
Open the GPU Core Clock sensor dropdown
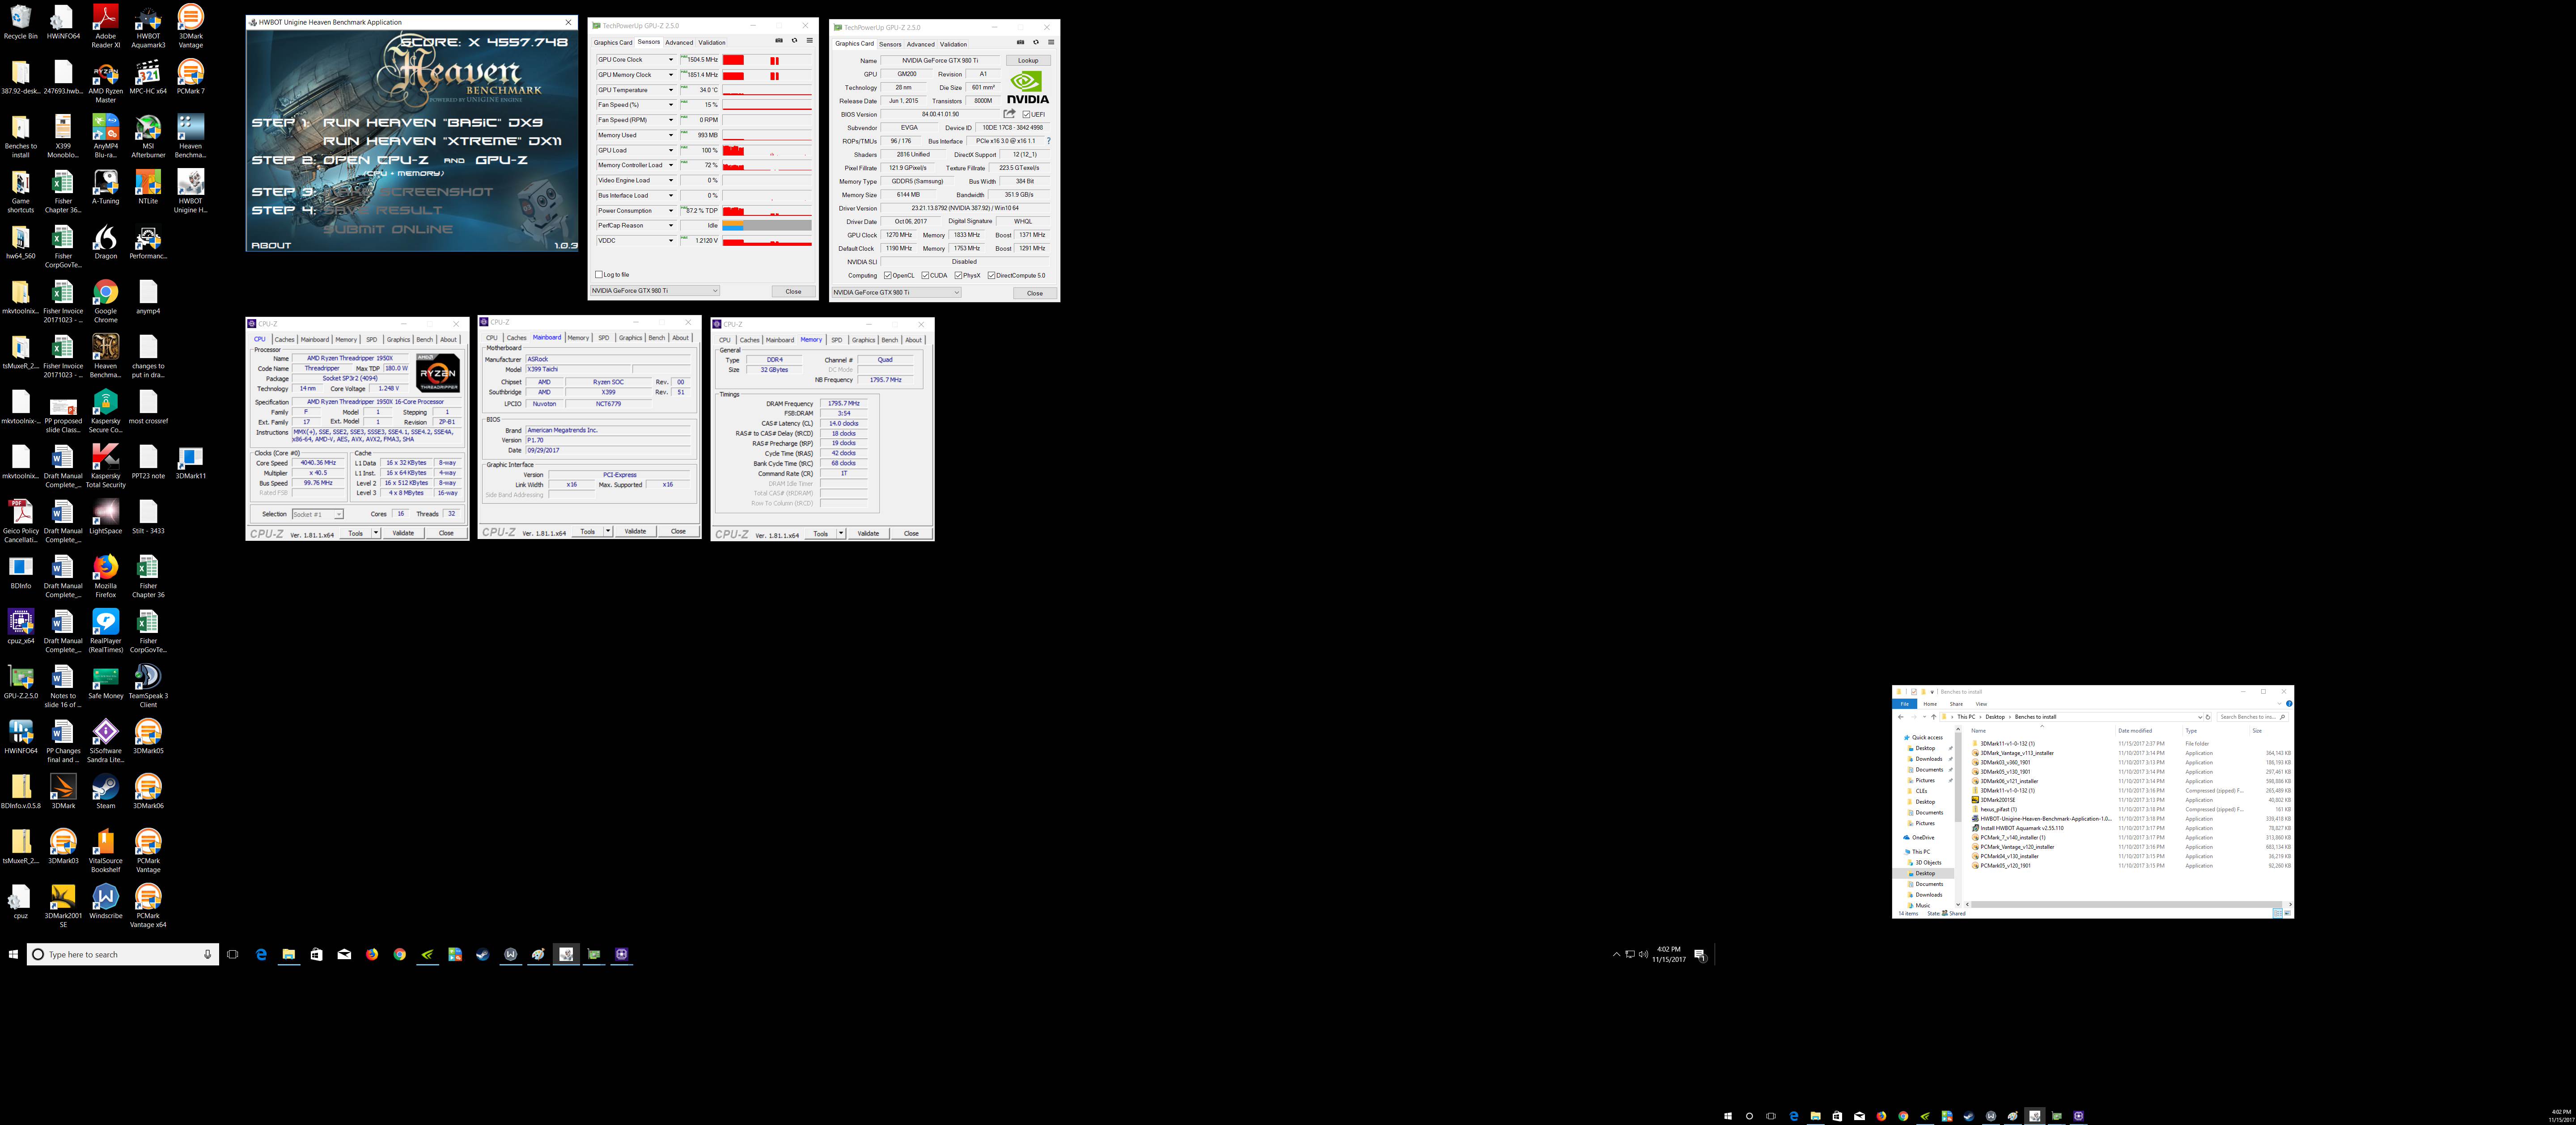670,60
